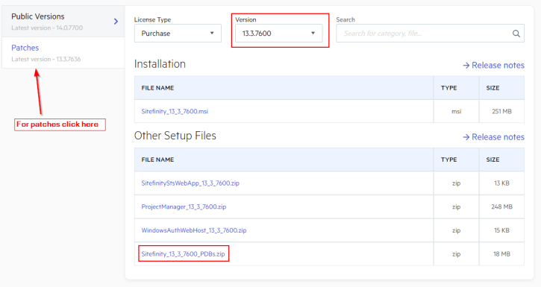This screenshot has height=287, width=541.
Task: Click zip type cell in WindowsAuthWebHost row
Action: point(456,230)
